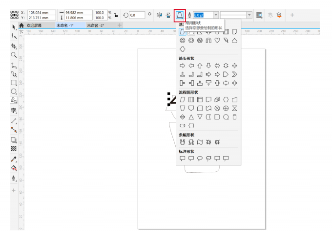Choose the Ellipse tool
The height and width of the screenshot is (232, 332).
[x=14, y=92]
